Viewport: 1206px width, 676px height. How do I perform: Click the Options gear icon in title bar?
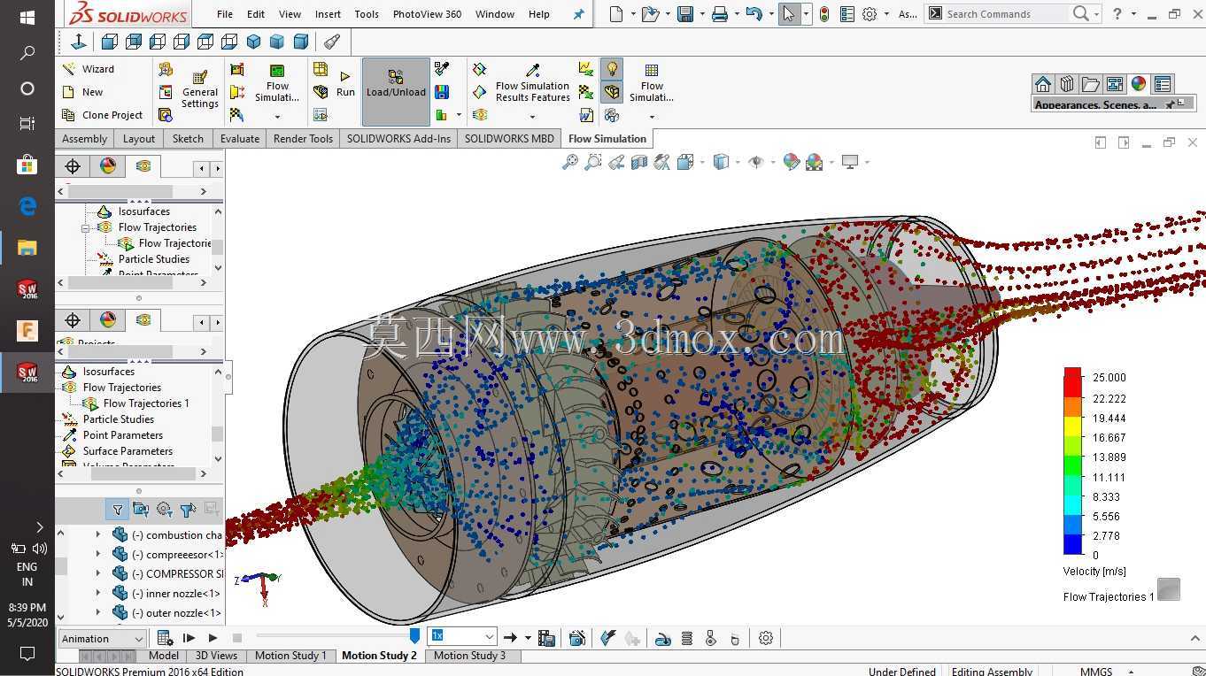tap(870, 14)
